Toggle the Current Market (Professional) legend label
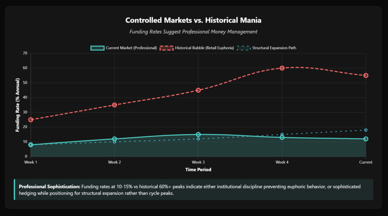The width and height of the screenshot is (388, 216). coord(131,48)
